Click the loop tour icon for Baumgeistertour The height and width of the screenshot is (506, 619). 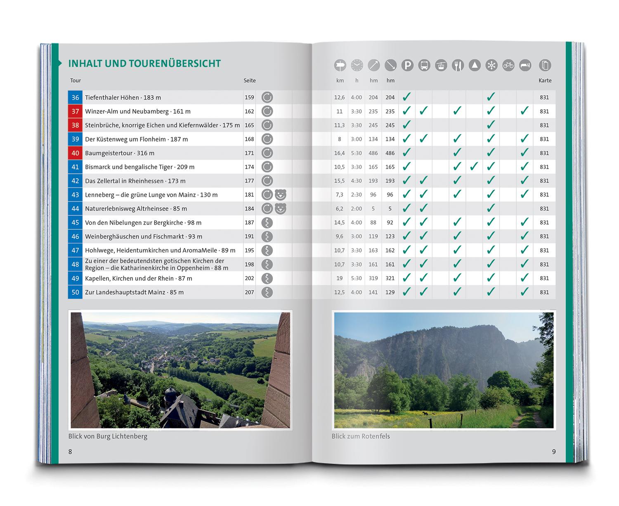pyautogui.click(x=267, y=153)
